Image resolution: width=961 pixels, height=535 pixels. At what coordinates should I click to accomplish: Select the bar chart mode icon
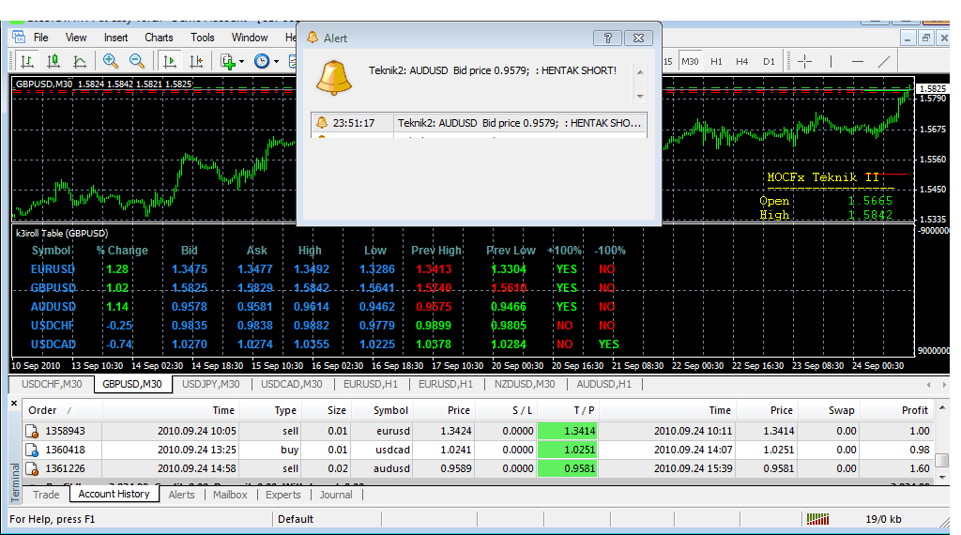pyautogui.click(x=27, y=61)
